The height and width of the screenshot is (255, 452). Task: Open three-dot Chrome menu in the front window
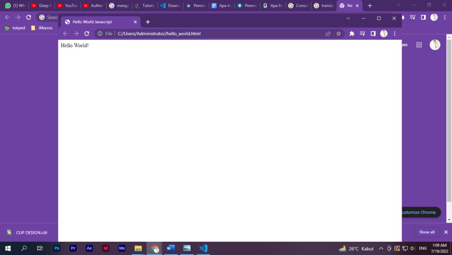(395, 34)
